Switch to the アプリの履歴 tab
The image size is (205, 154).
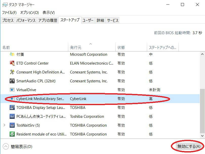click(48, 20)
